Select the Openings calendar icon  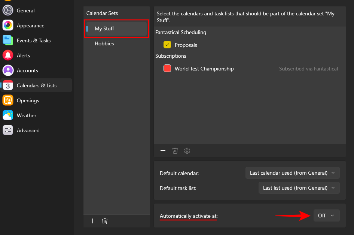tap(8, 100)
